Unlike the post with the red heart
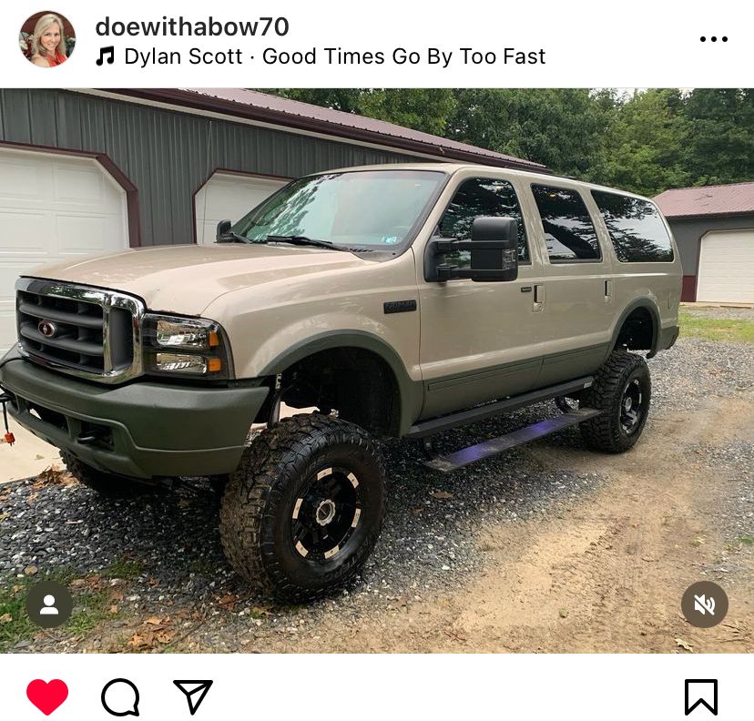Image resolution: width=754 pixels, height=721 pixels. tap(47, 697)
